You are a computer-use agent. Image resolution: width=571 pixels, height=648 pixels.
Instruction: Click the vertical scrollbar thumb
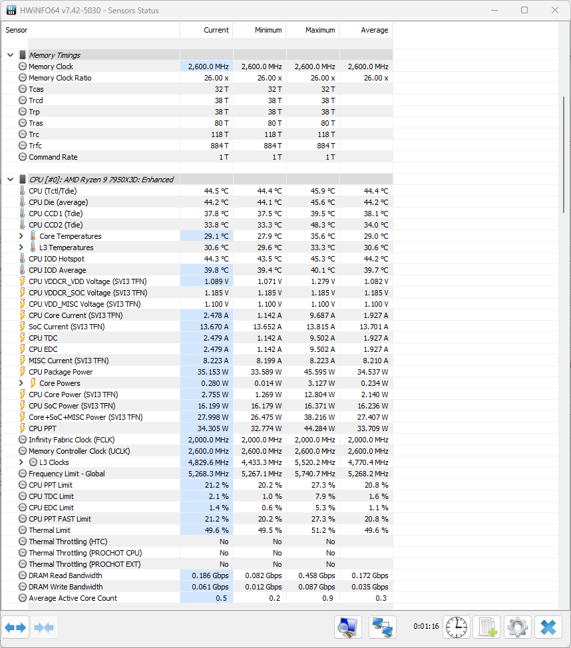point(564,154)
